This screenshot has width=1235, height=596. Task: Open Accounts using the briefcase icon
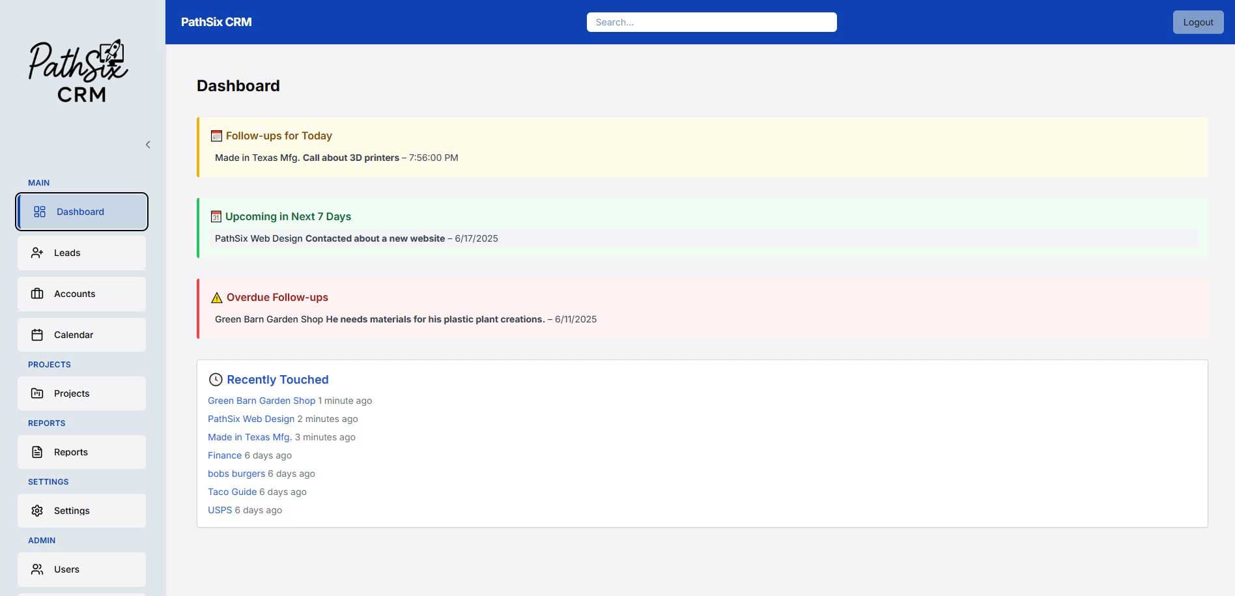[37, 293]
